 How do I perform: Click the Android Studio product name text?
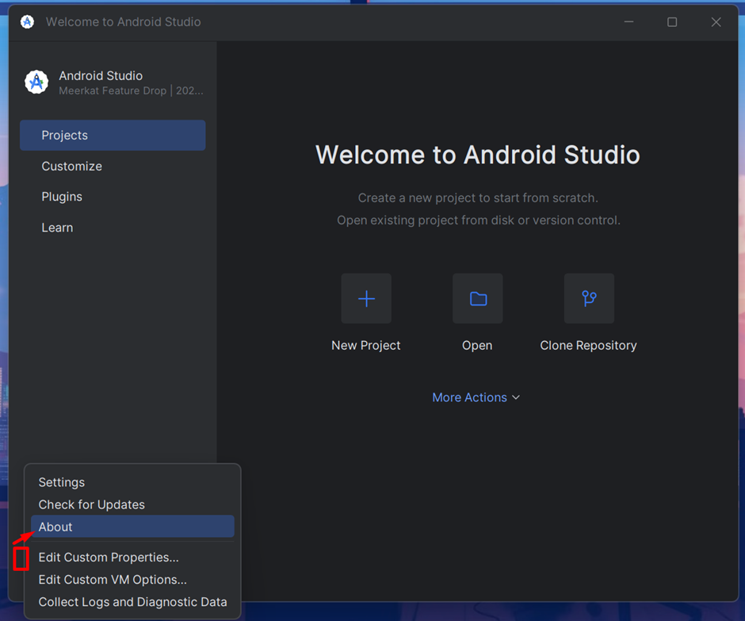[x=101, y=75]
